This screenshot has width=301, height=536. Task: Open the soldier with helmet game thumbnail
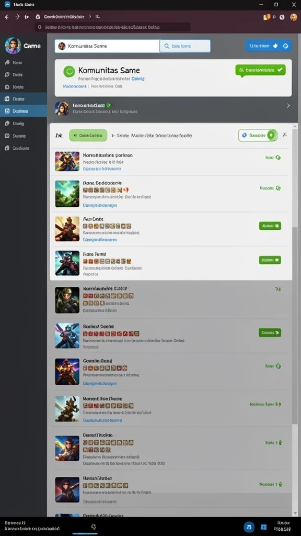point(67,300)
